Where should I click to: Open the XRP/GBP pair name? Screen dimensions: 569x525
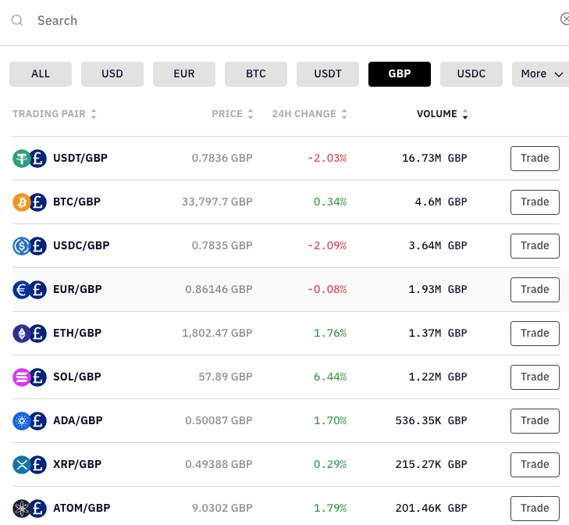click(77, 464)
